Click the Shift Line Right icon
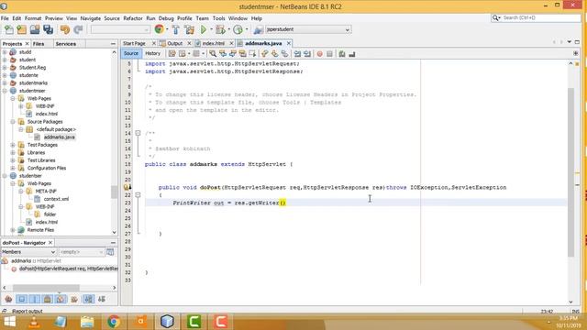Image resolution: width=587 pixels, height=330 pixels. [307, 54]
